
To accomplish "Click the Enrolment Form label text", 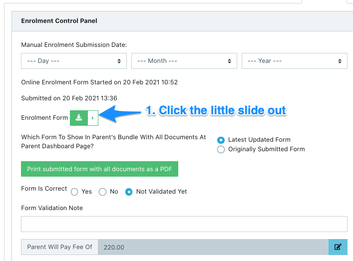I will click(x=44, y=118).
